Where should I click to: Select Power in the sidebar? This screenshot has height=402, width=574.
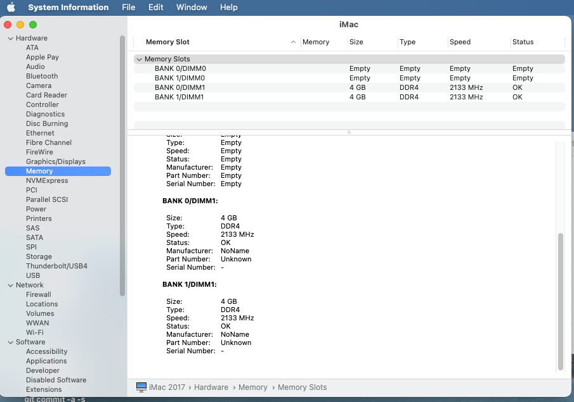coord(36,210)
